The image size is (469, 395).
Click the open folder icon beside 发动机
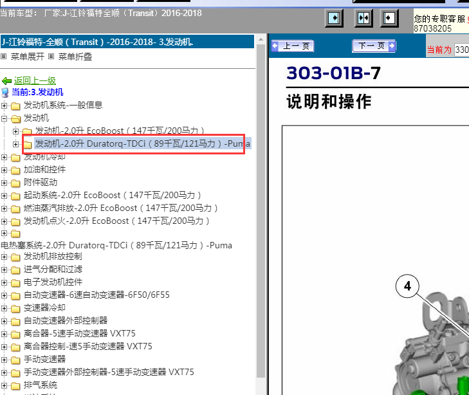point(15,119)
